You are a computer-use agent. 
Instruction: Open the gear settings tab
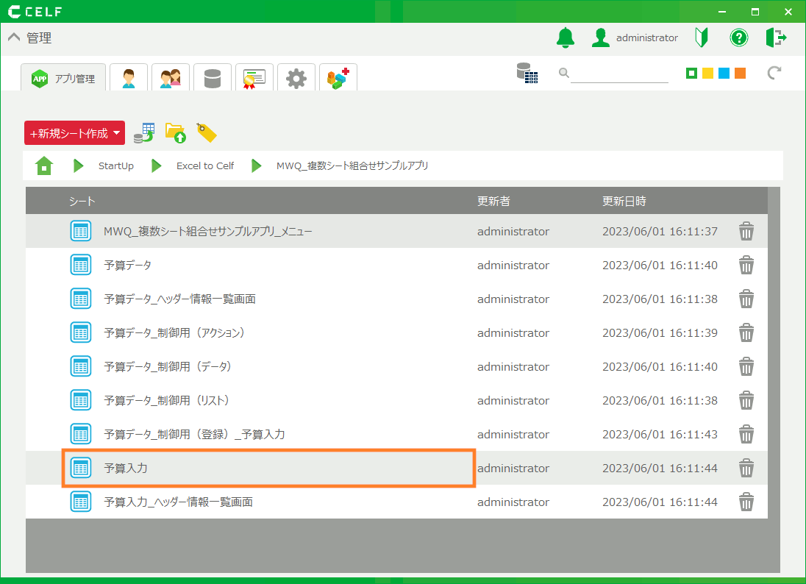296,78
